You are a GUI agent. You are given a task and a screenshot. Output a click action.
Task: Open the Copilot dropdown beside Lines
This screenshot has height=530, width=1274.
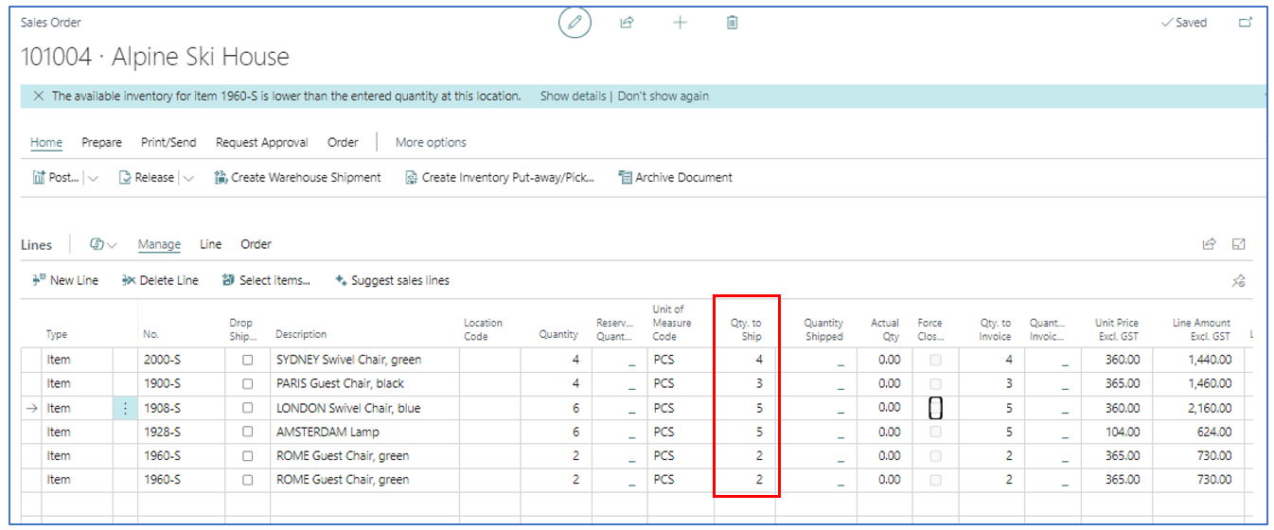(x=103, y=244)
